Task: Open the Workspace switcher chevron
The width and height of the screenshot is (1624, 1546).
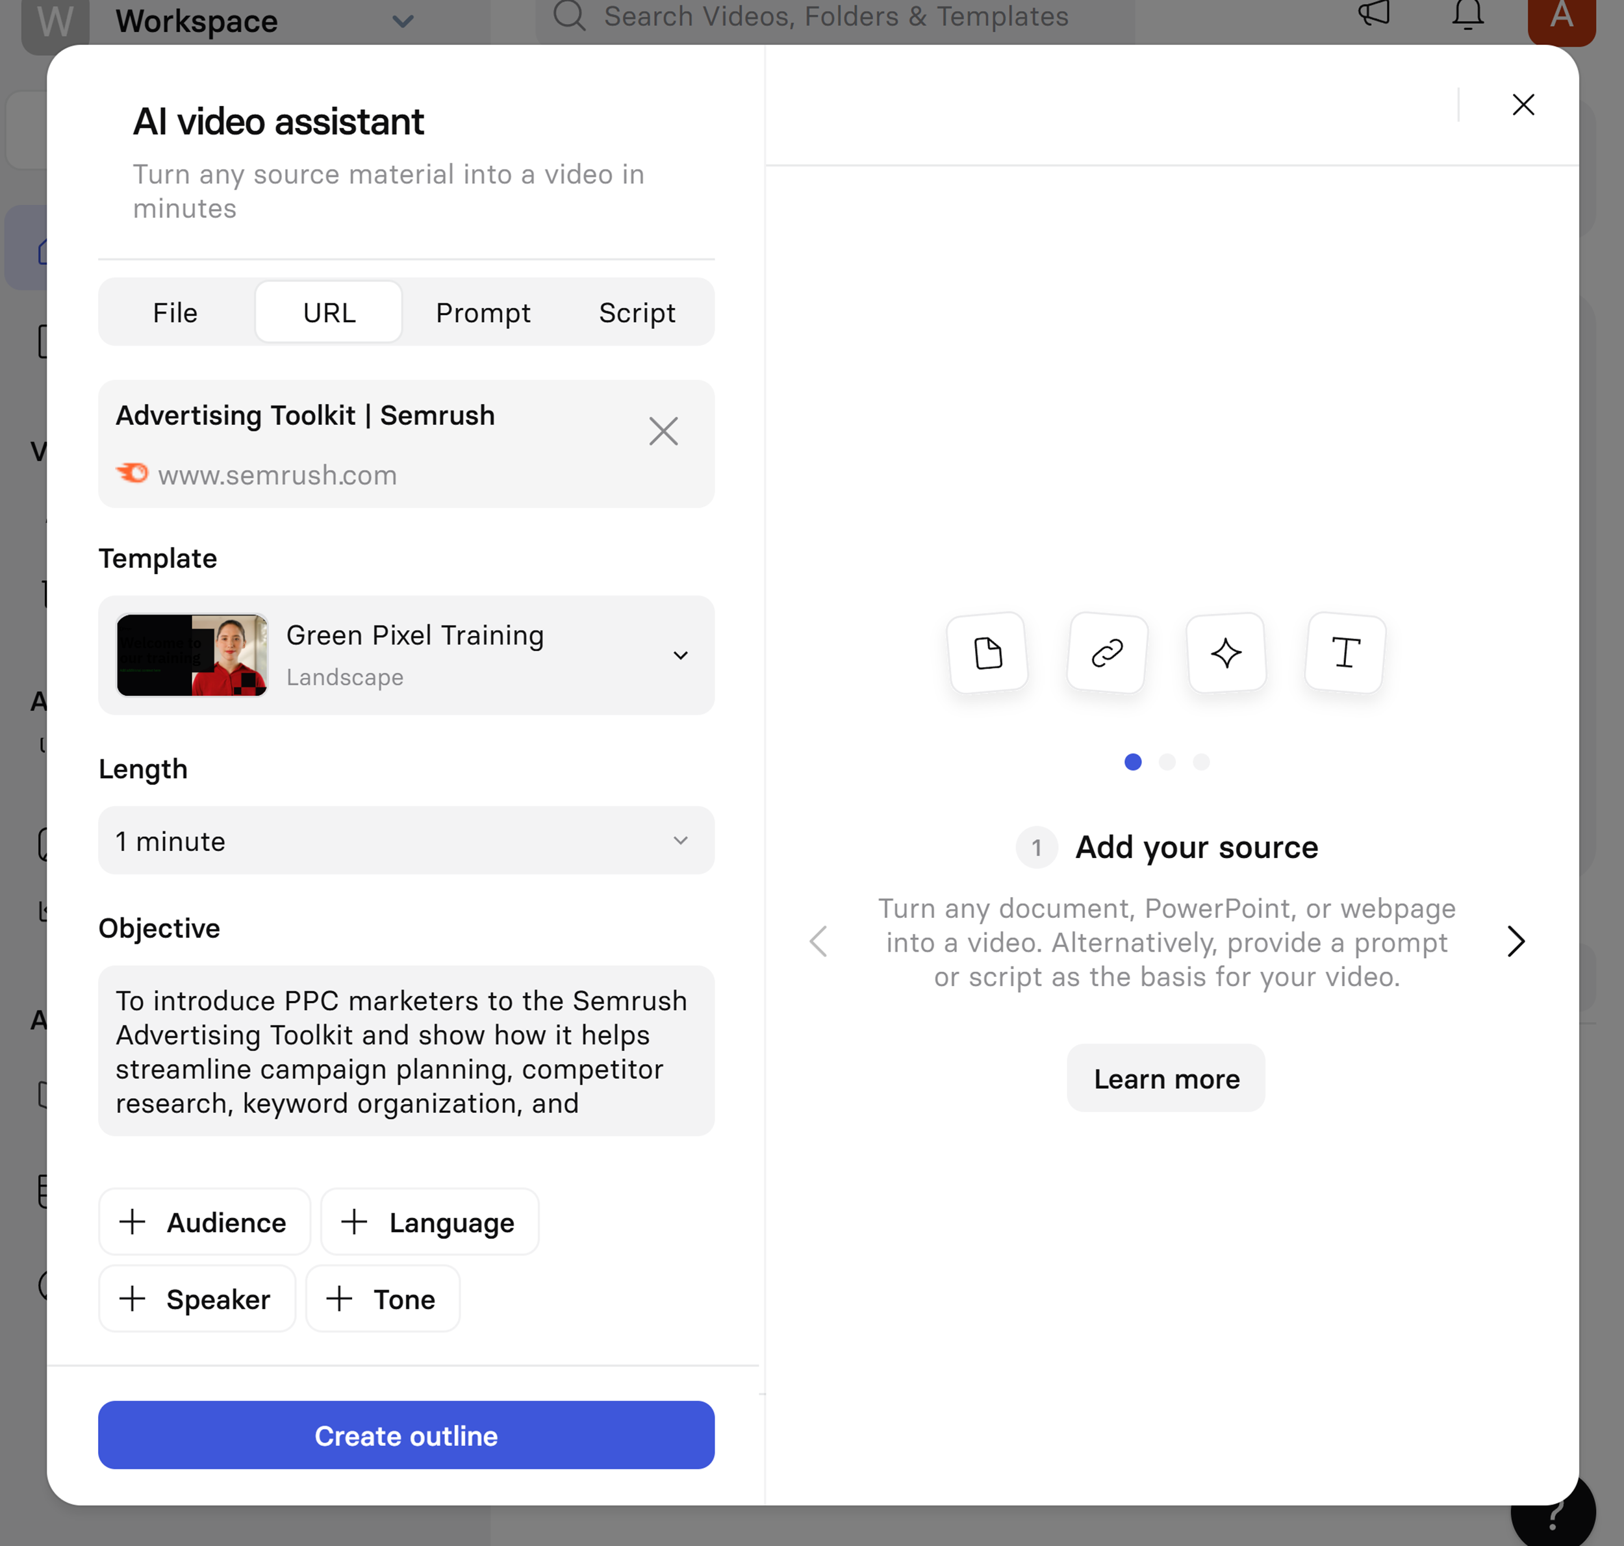Action: click(403, 21)
